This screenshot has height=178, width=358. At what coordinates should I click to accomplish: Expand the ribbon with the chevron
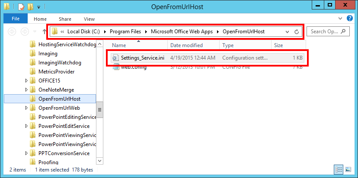[340, 18]
